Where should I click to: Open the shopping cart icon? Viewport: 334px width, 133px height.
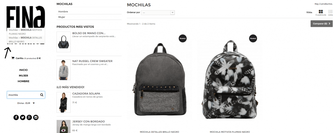[13, 58]
